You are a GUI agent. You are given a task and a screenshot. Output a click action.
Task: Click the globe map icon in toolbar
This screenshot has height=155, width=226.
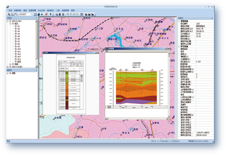(x=39, y=14)
